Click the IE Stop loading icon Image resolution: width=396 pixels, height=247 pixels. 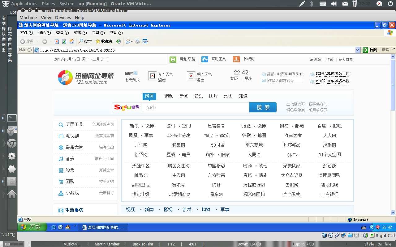click(x=57, y=41)
